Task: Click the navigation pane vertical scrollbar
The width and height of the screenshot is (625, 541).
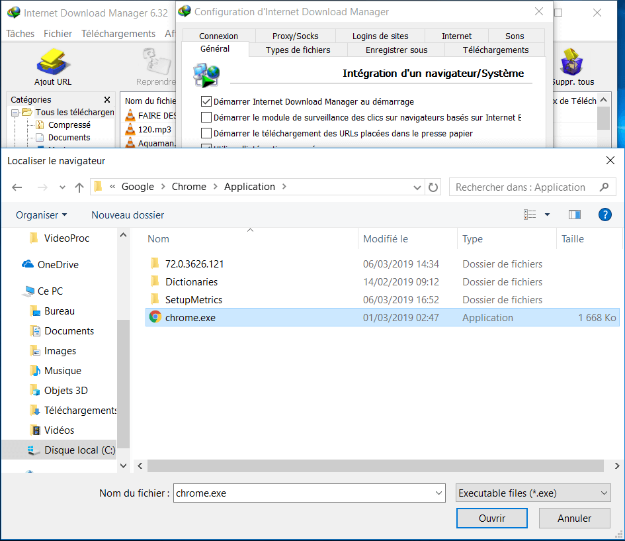Action: coord(124,383)
